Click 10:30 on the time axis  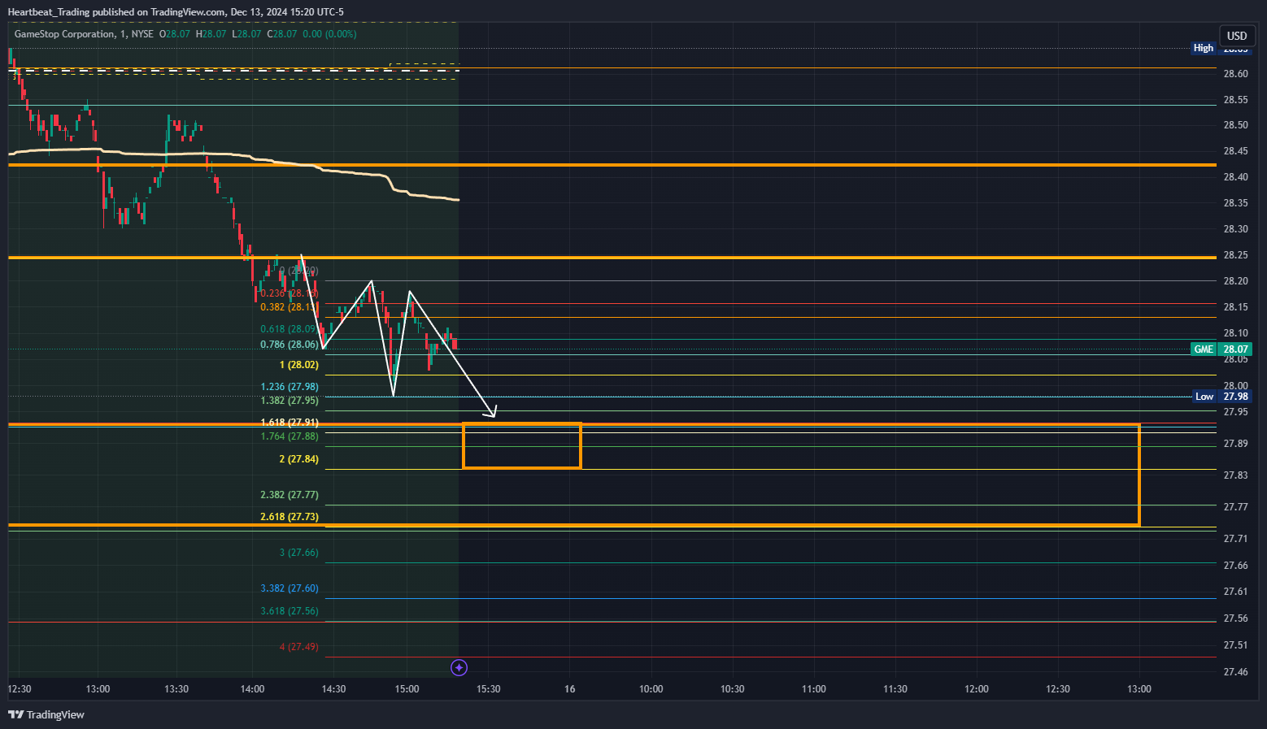pos(733,689)
